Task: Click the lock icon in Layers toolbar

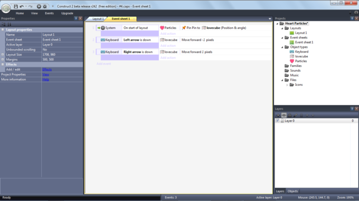Action: (290, 115)
